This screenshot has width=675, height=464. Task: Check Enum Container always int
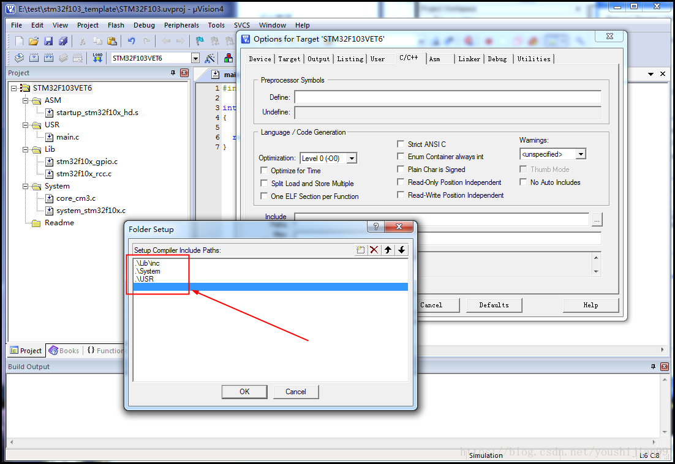click(401, 156)
